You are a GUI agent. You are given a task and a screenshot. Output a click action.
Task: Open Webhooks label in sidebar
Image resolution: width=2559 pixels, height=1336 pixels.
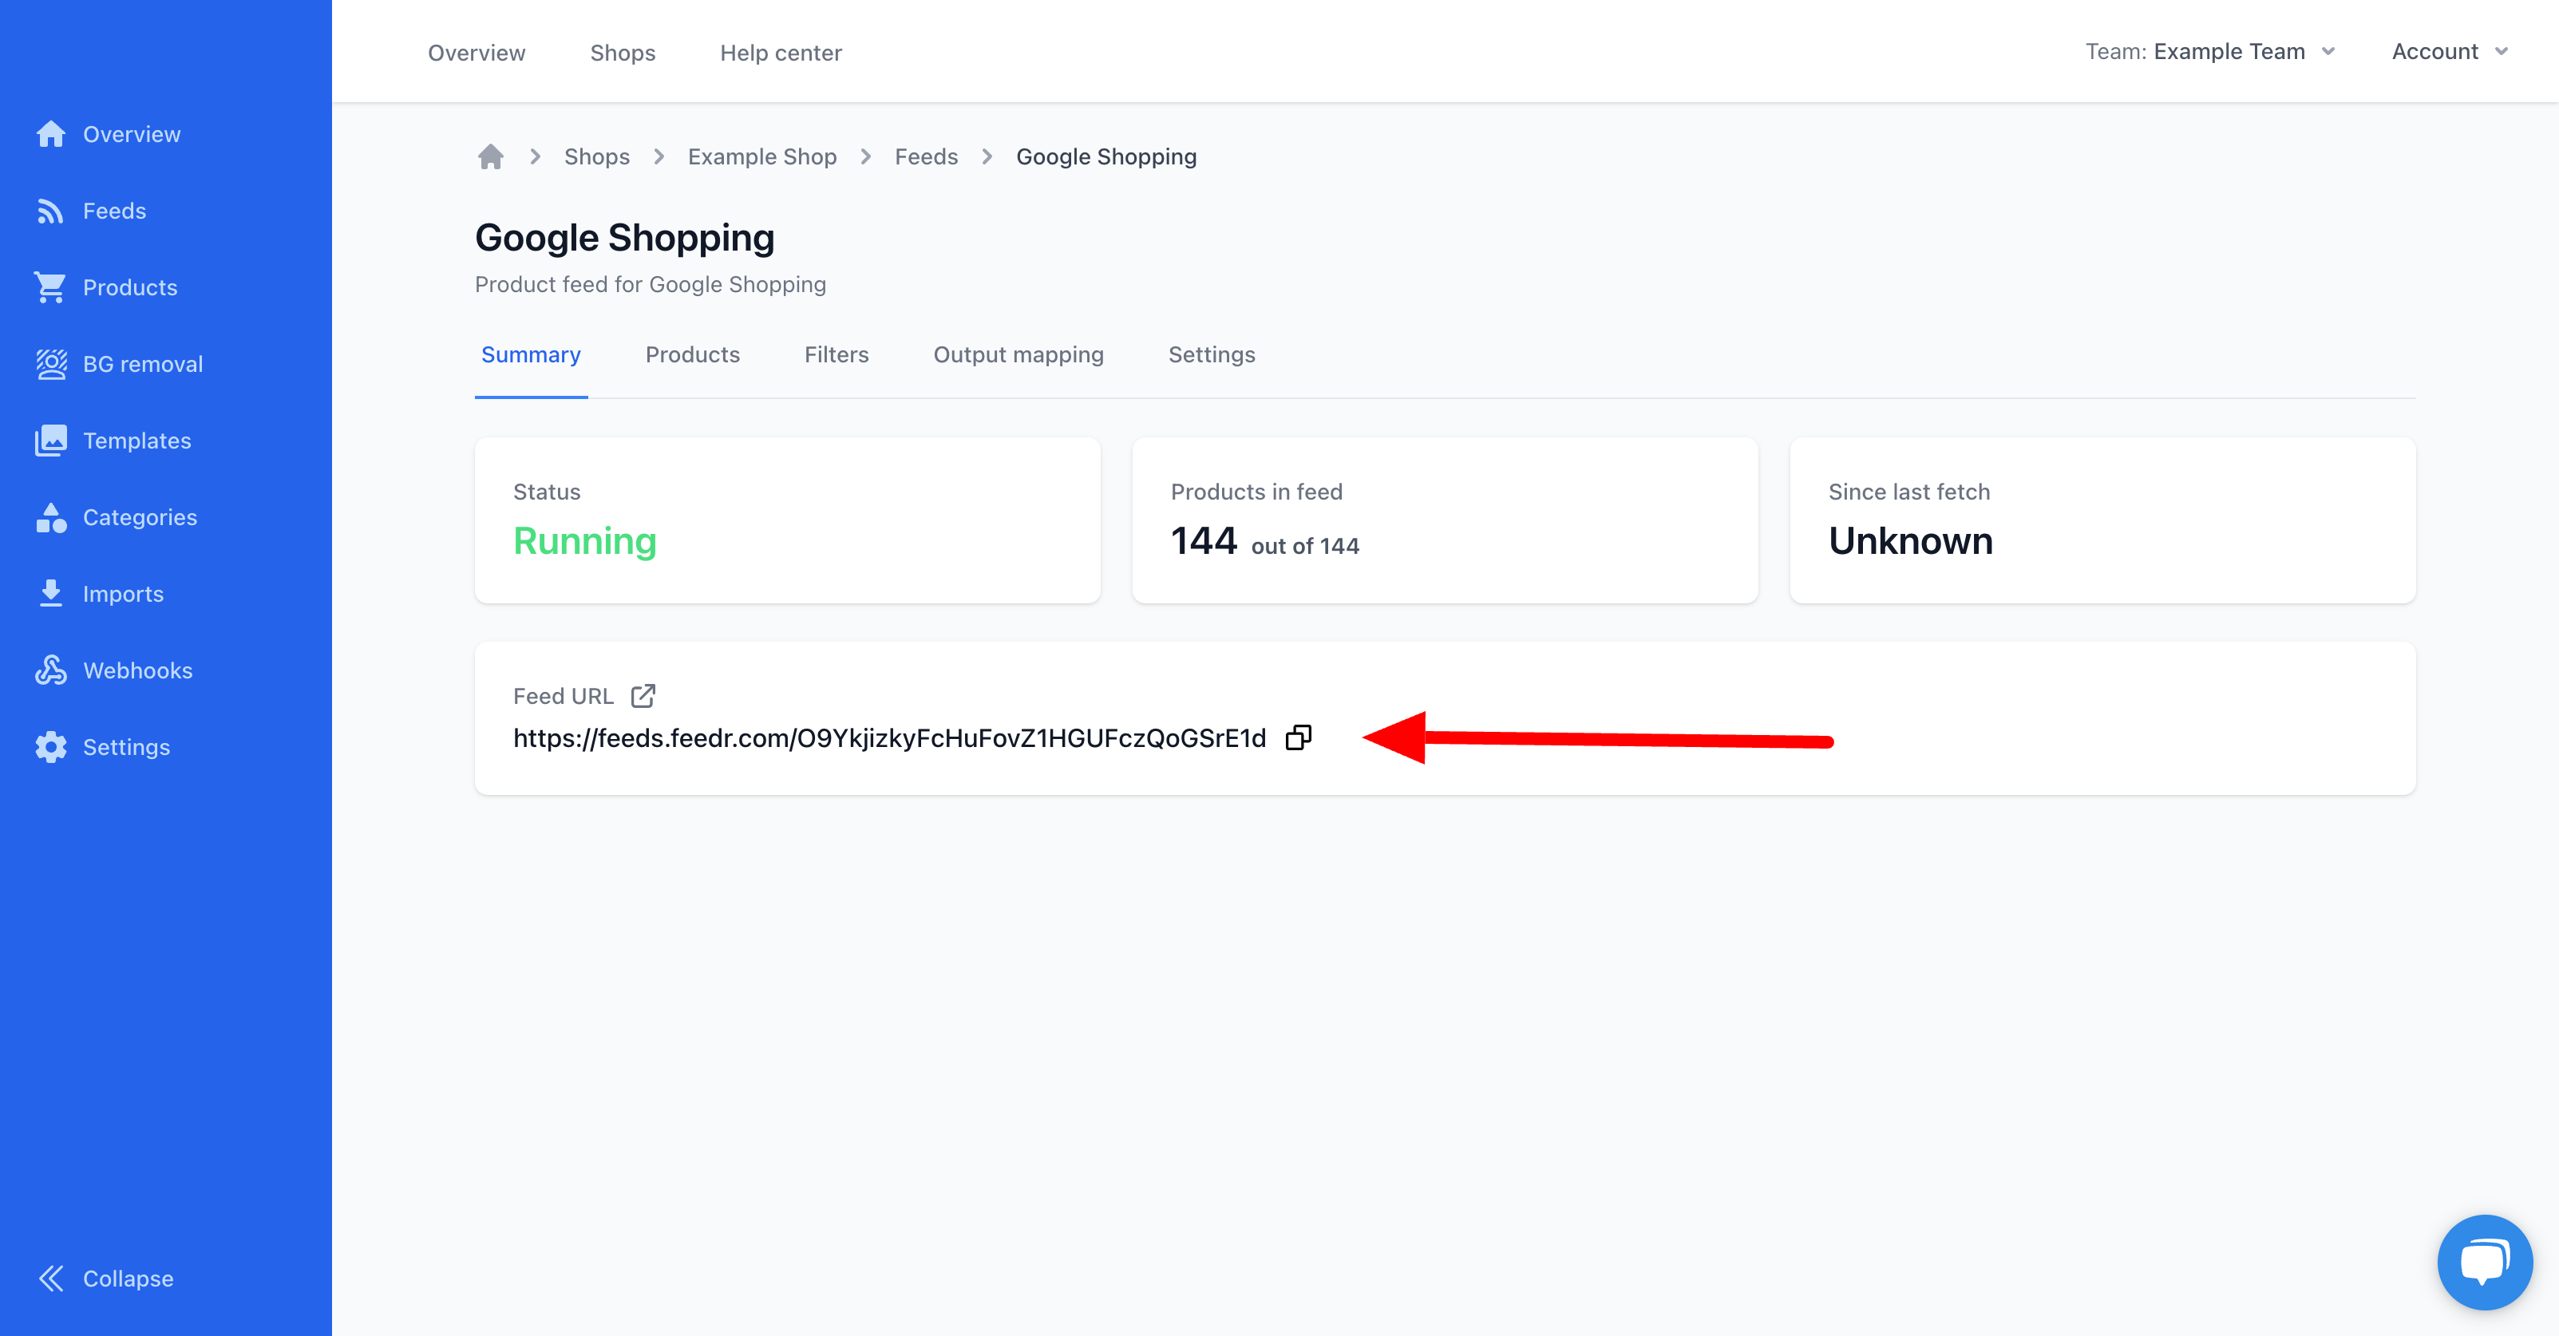point(138,670)
